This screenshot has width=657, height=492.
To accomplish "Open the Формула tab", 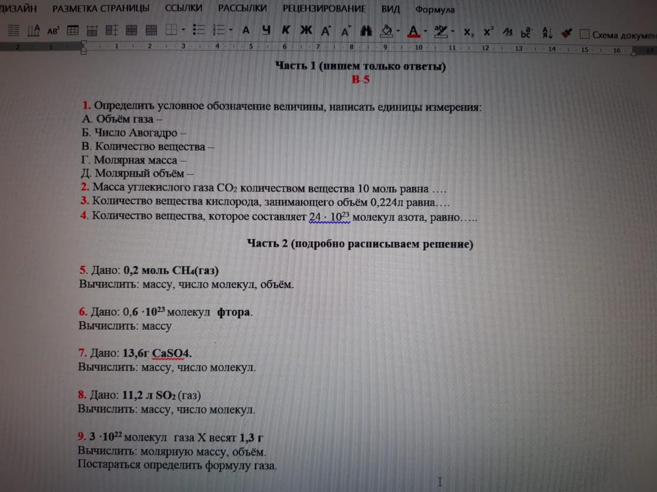I will coord(434,9).
